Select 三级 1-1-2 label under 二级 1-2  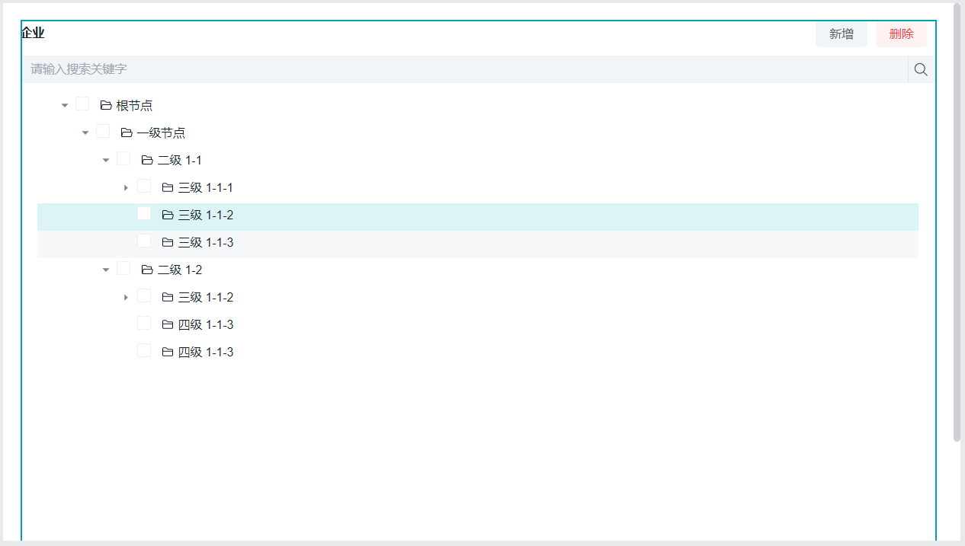[x=206, y=297]
